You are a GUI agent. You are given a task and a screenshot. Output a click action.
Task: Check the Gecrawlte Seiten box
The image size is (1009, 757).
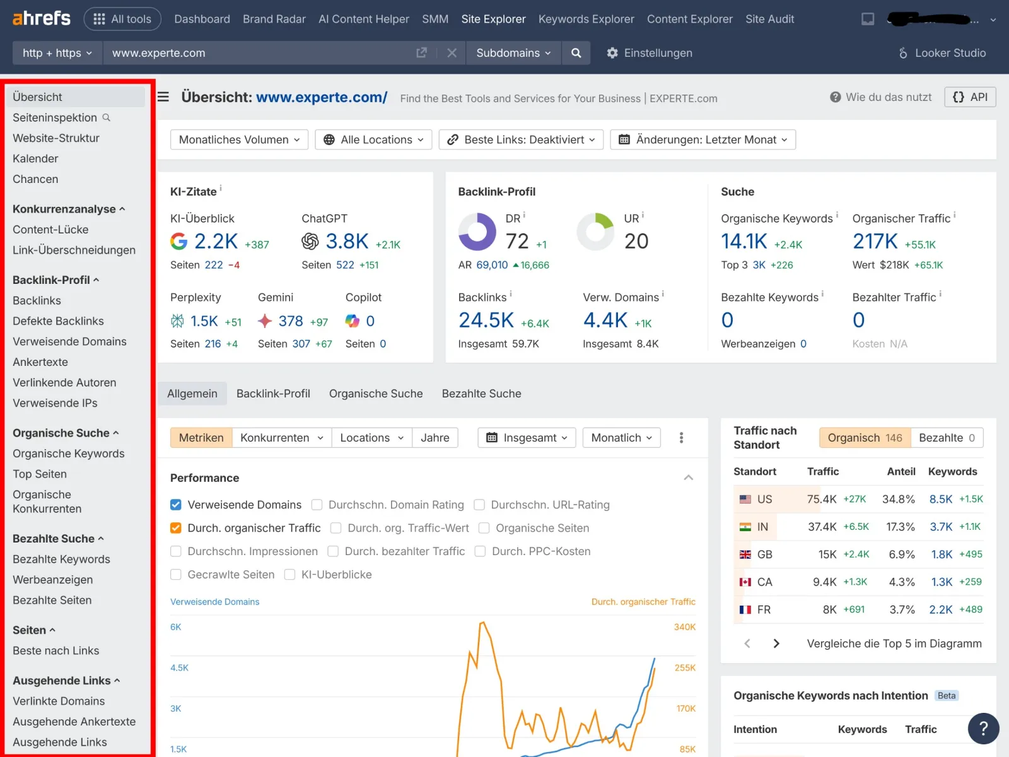click(x=176, y=575)
